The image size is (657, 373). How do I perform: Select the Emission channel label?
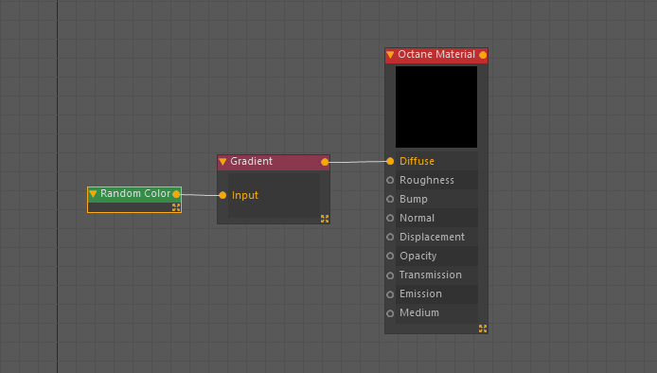point(420,293)
